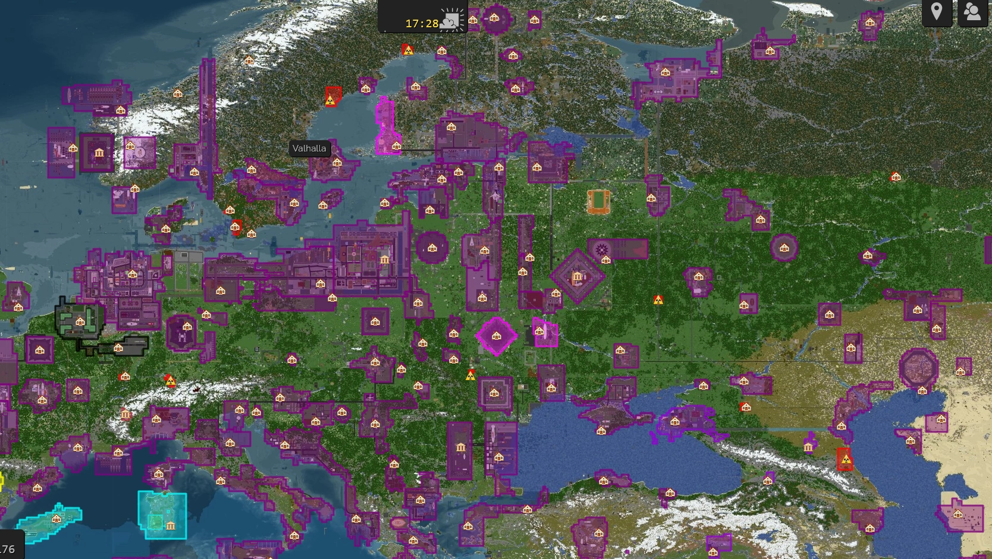This screenshot has height=559, width=992.
Task: Select the house icon in the bright magenta diamond
Action: [497, 336]
